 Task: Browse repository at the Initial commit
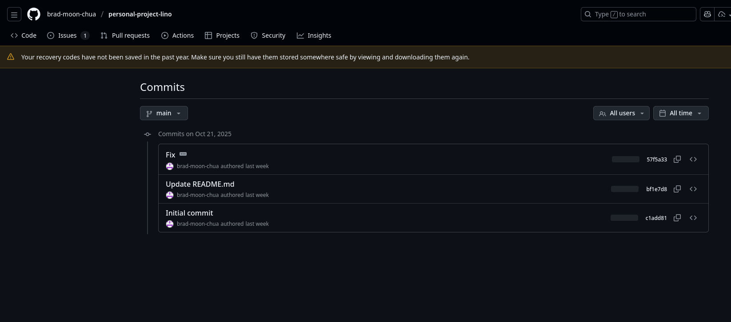693,218
